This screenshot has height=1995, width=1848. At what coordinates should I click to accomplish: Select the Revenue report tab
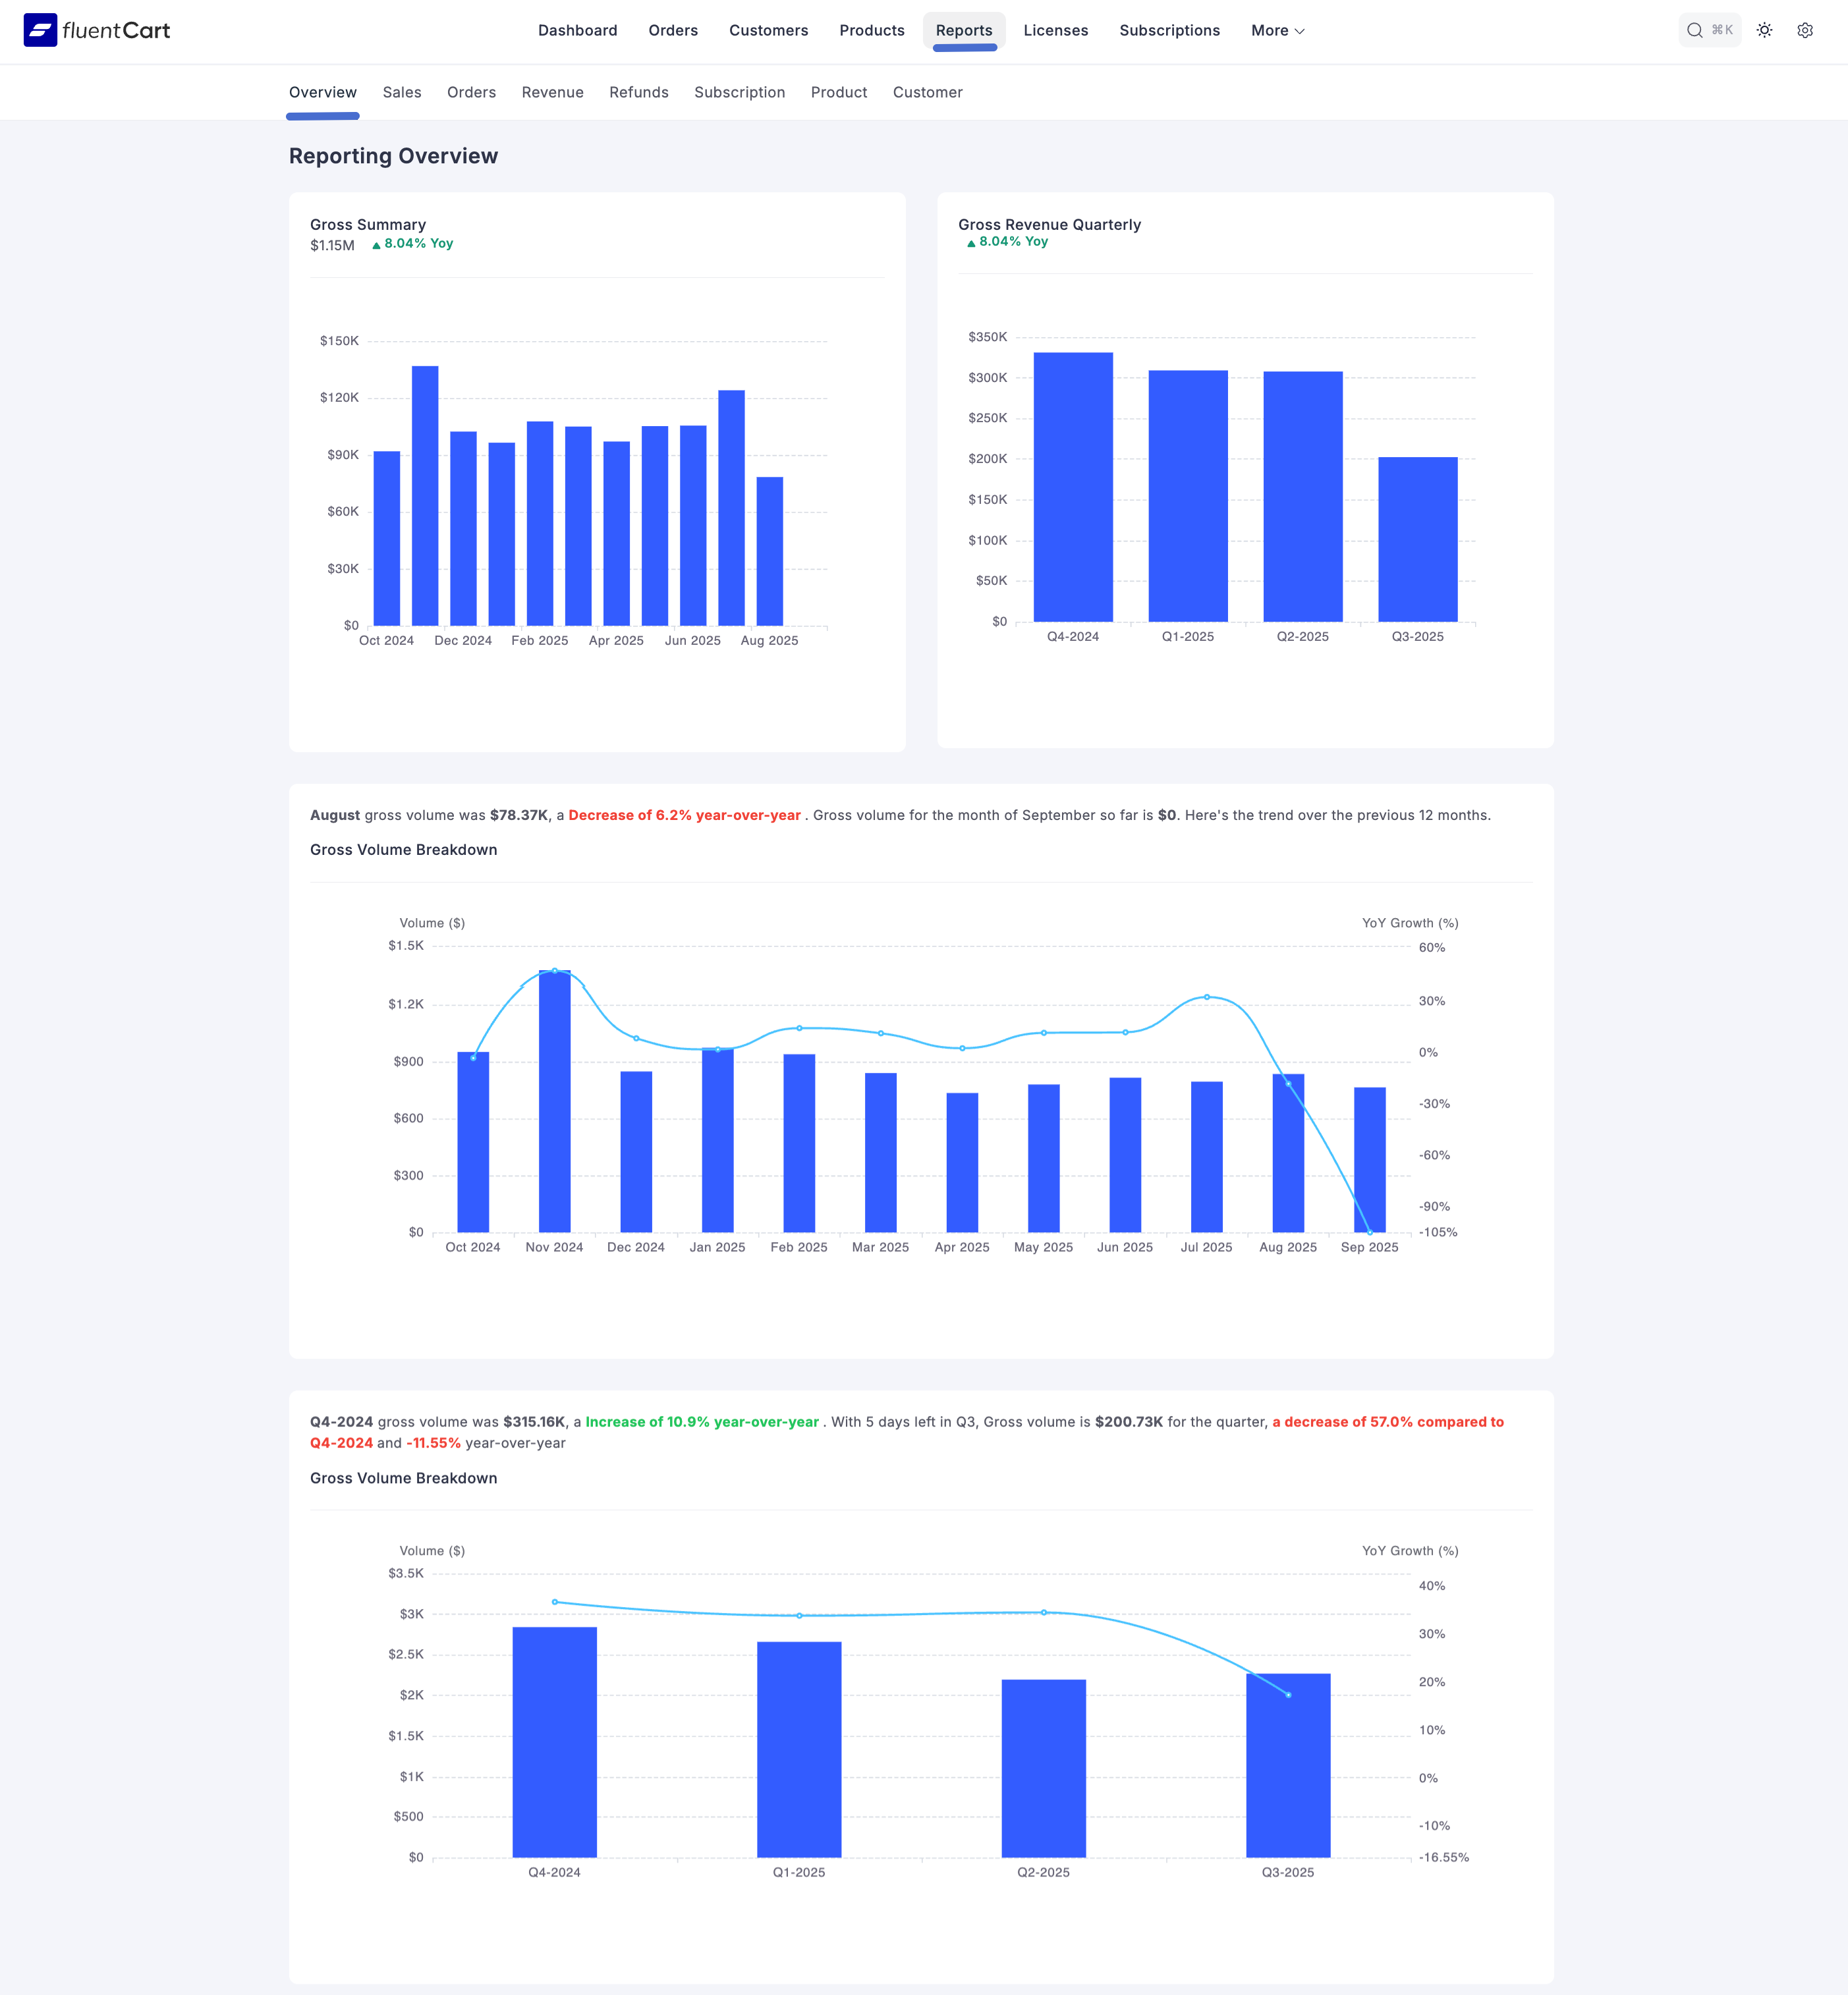coord(552,92)
